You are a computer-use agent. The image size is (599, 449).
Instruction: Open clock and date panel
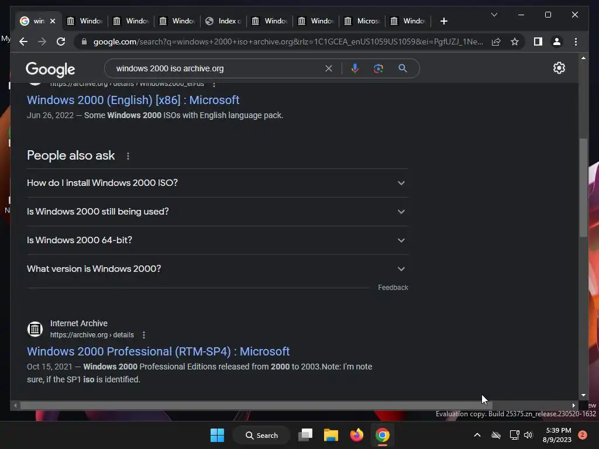coord(557,435)
